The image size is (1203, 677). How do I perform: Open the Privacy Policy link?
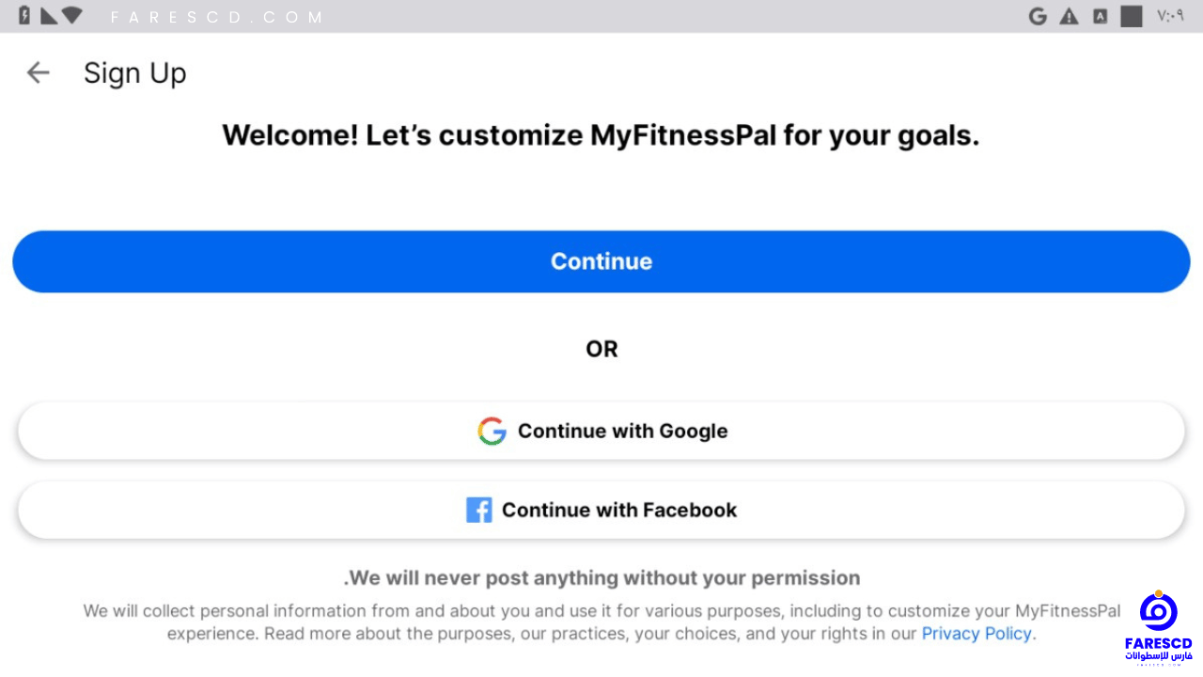click(976, 633)
